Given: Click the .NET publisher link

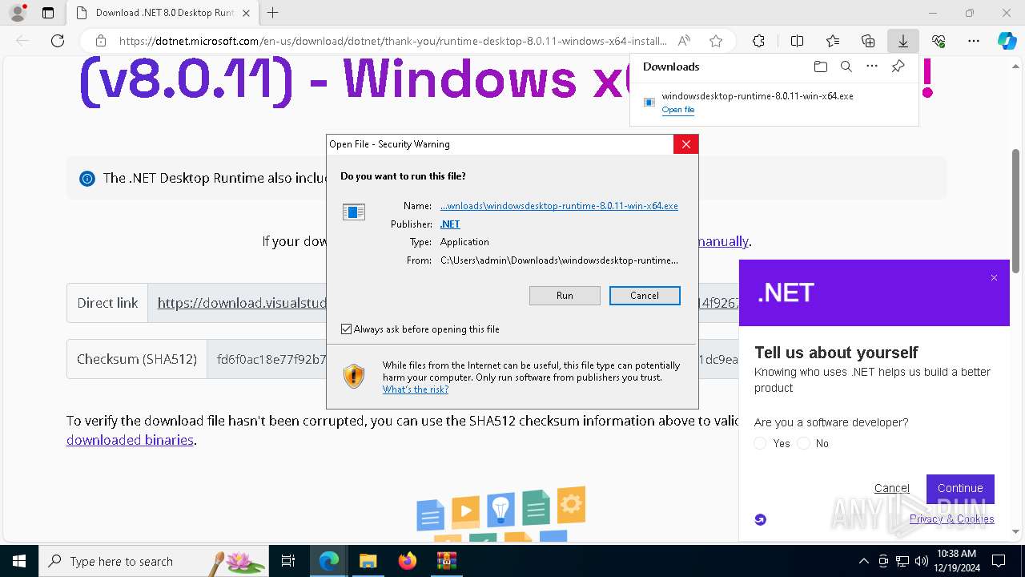Looking at the screenshot, I should tap(450, 224).
